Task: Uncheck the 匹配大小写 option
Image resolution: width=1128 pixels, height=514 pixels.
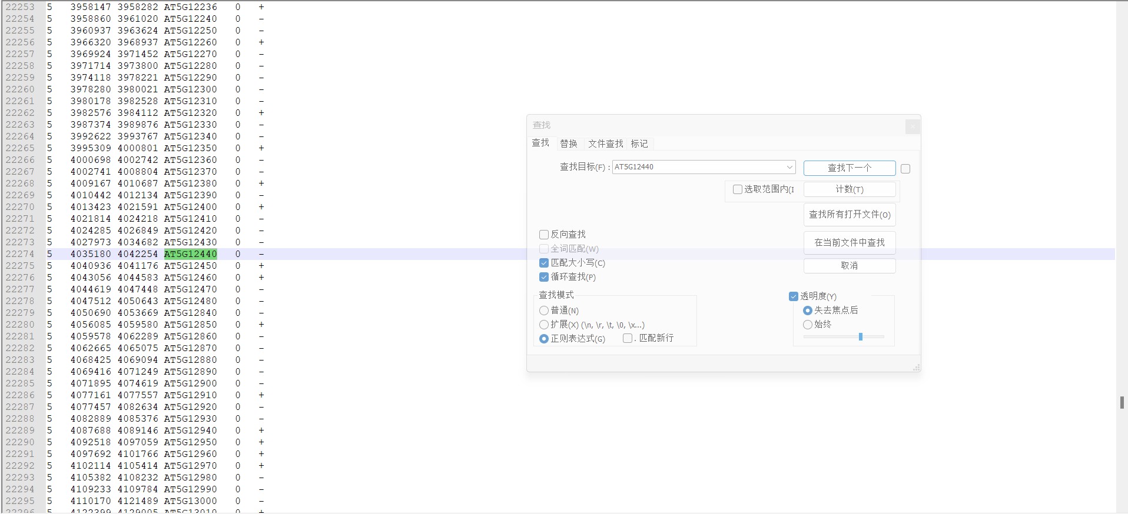Action: tap(544, 263)
